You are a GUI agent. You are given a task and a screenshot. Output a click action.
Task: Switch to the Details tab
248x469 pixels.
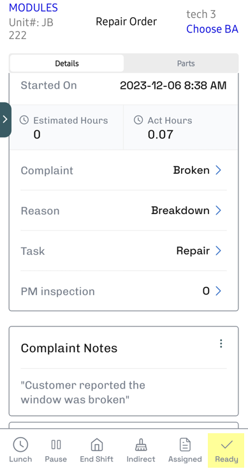tap(67, 63)
